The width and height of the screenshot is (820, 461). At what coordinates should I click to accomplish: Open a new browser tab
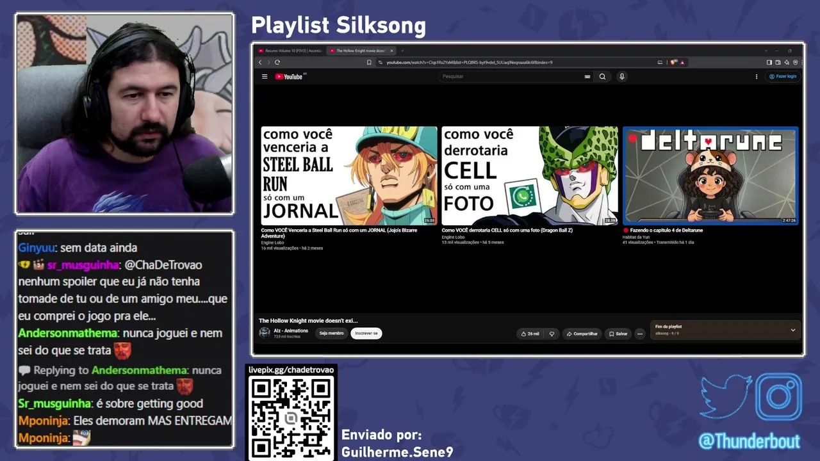402,51
